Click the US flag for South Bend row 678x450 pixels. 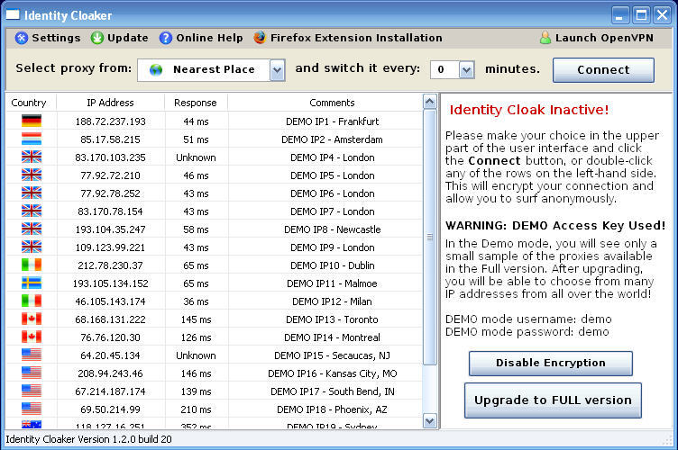pyautogui.click(x=32, y=391)
